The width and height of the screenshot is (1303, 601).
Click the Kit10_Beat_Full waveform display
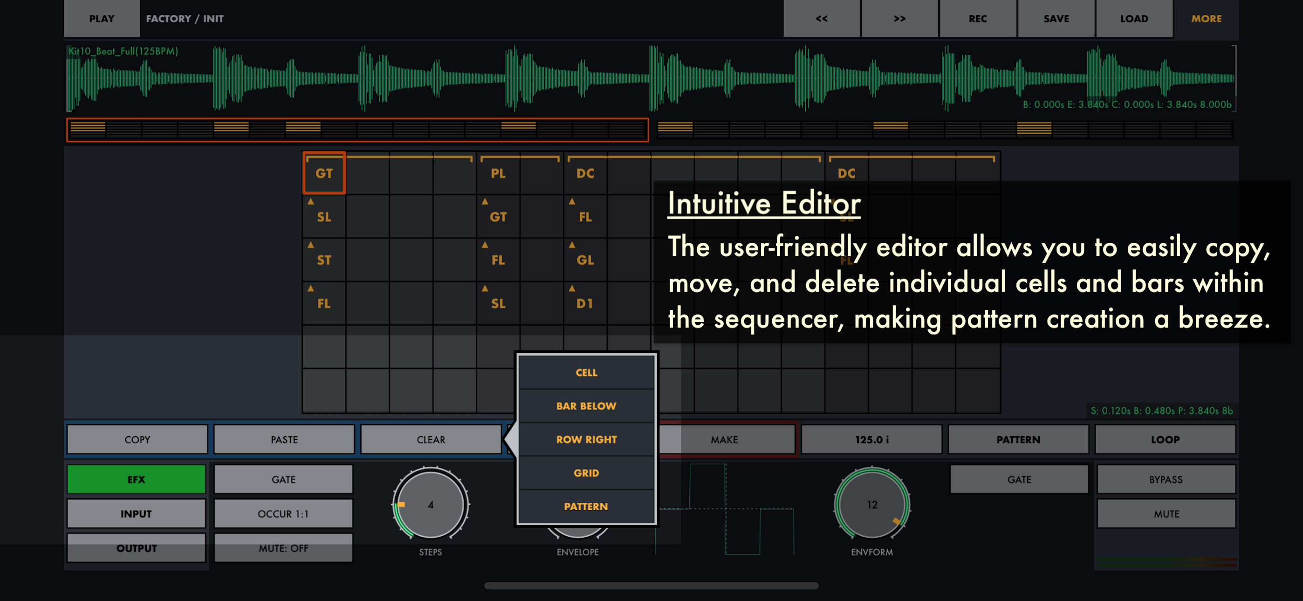(651, 78)
